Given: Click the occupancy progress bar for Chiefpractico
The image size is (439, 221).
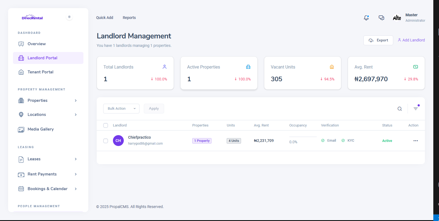Looking at the screenshot, I should click(x=303, y=137).
